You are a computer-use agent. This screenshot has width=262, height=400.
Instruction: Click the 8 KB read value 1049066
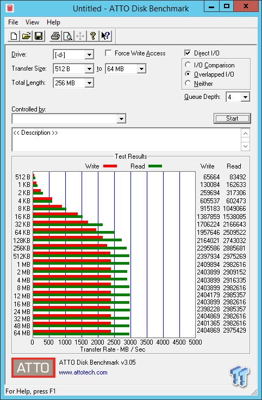234,209
